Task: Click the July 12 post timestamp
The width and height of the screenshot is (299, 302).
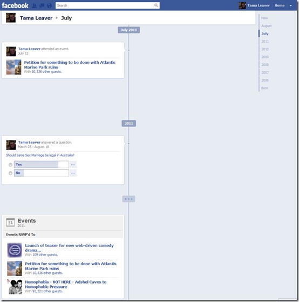Action: (x=23, y=53)
